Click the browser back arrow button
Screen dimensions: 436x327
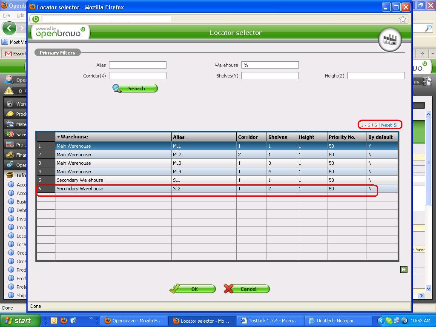click(9, 29)
